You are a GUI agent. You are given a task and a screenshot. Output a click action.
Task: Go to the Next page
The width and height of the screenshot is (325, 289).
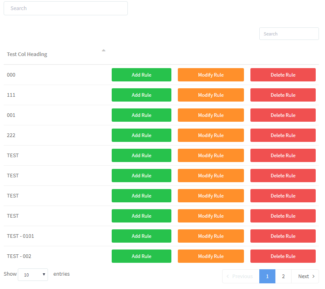305,277
